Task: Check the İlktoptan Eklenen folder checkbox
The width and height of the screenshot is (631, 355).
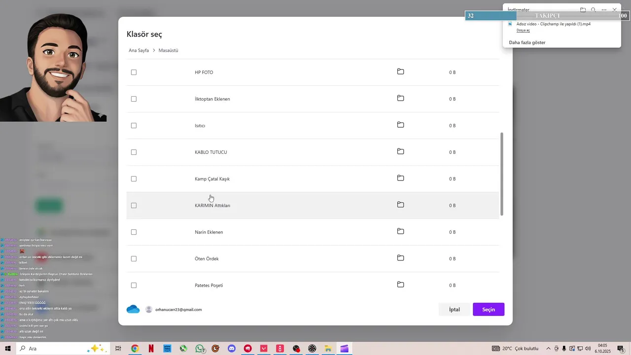Action: tap(134, 99)
